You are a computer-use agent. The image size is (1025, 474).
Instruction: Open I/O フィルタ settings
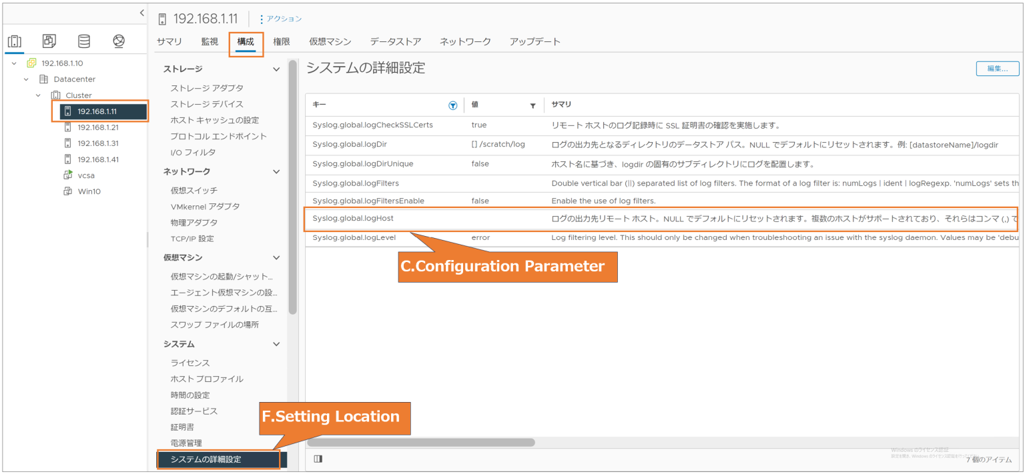click(x=193, y=152)
